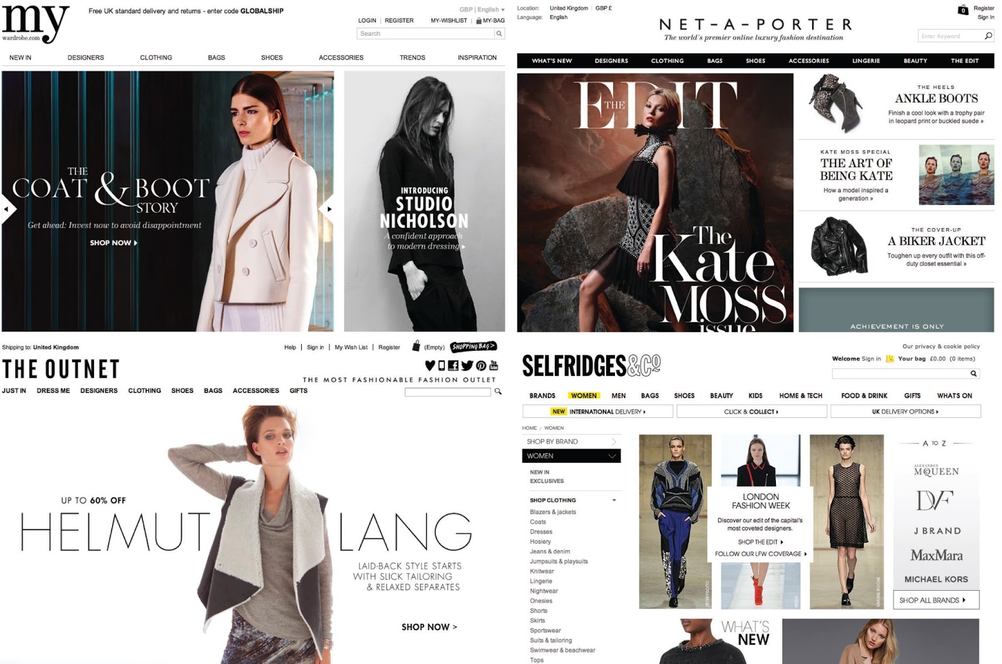Click the Shopping Bag button on The Outnet
The image size is (1002, 664).
[x=473, y=346]
